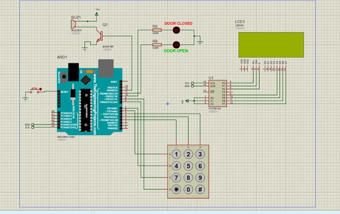The height and width of the screenshot is (214, 340).
Task: Click the external reset push button
Action: [34, 90]
